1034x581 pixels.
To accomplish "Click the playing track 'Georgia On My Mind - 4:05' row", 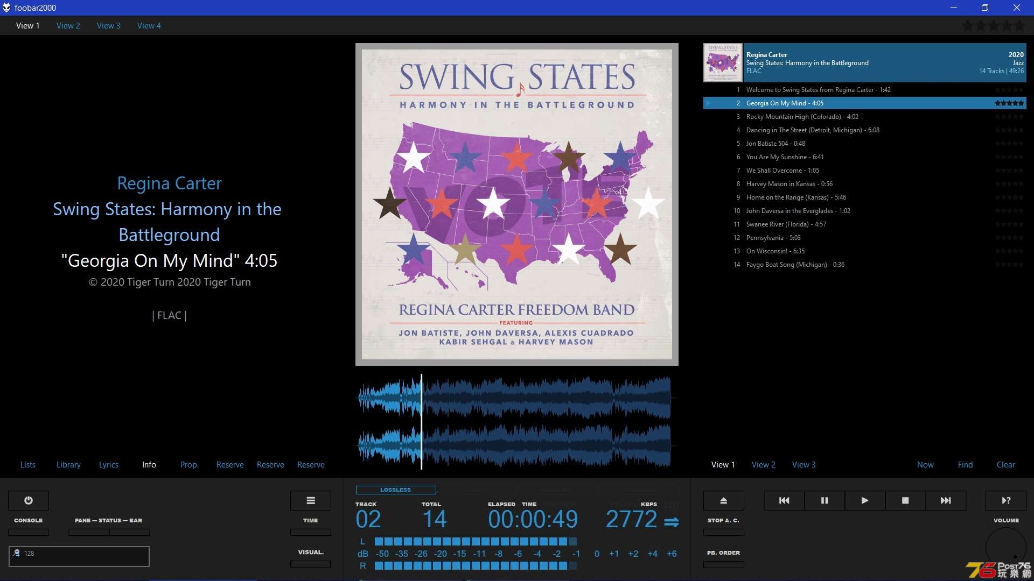I will pos(865,103).
